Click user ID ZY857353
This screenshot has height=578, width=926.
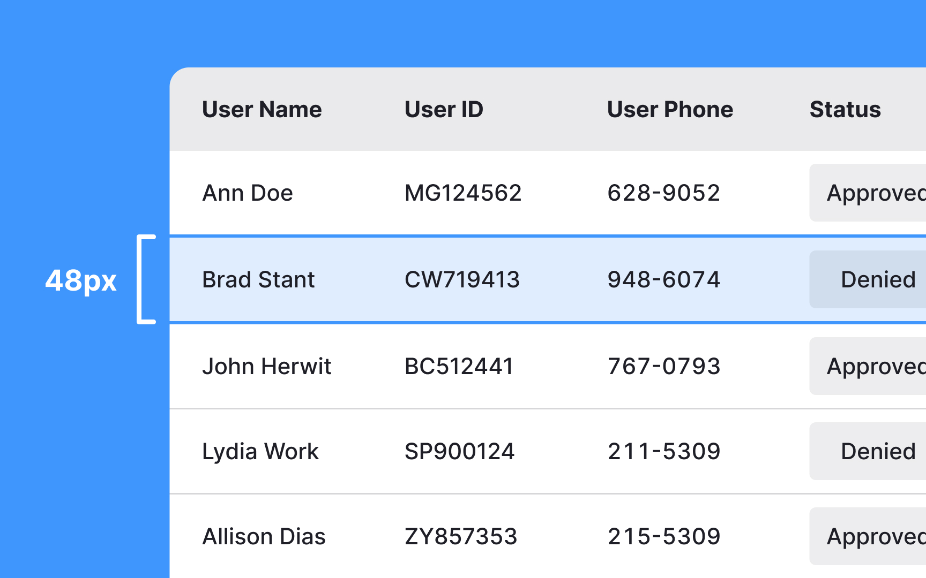461,536
